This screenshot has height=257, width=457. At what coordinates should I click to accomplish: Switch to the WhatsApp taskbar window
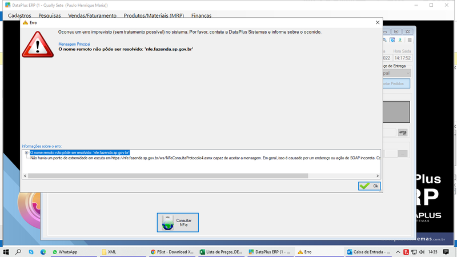(74, 252)
